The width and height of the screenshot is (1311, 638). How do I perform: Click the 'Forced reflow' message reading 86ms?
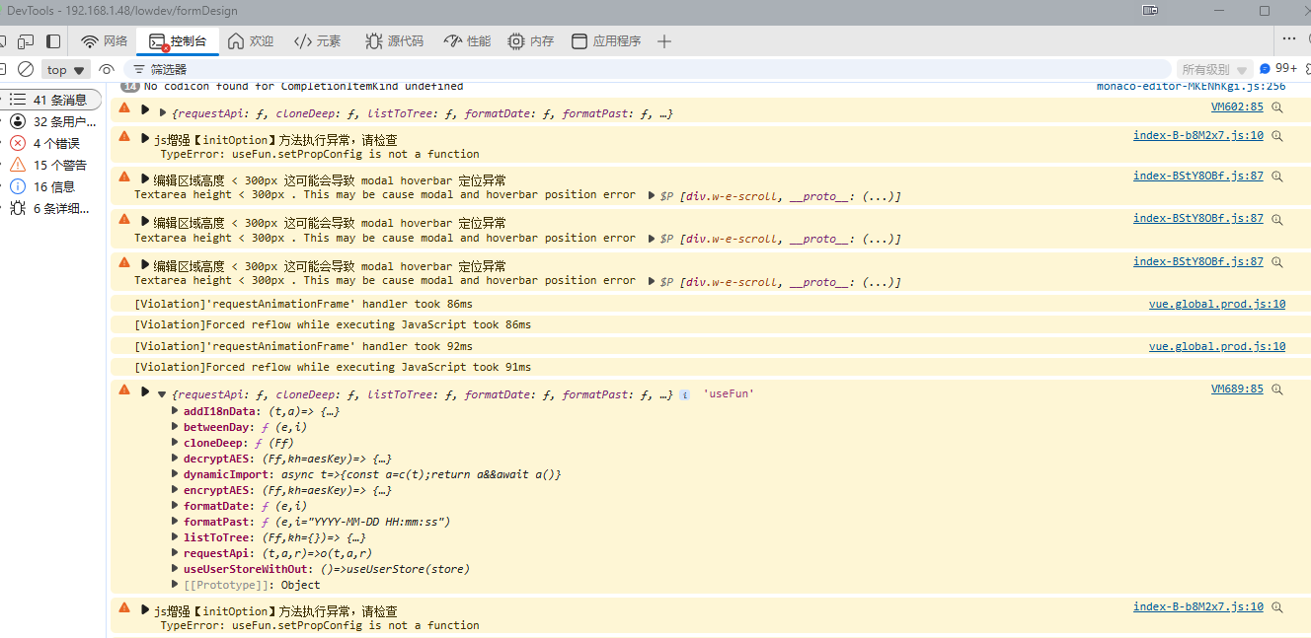tap(333, 324)
